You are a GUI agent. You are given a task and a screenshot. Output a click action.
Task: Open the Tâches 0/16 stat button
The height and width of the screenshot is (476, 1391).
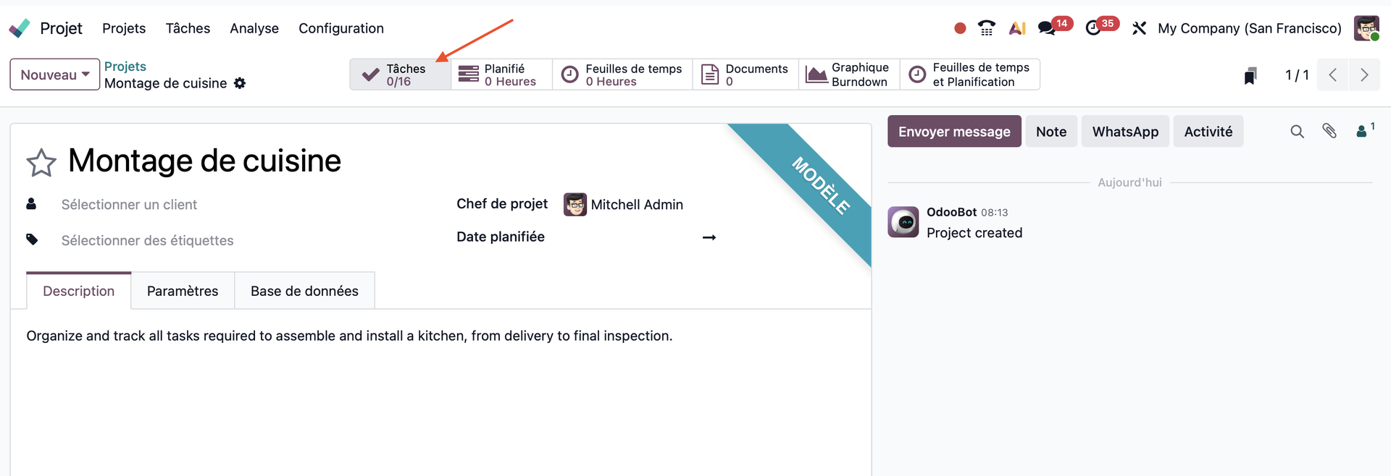400,75
